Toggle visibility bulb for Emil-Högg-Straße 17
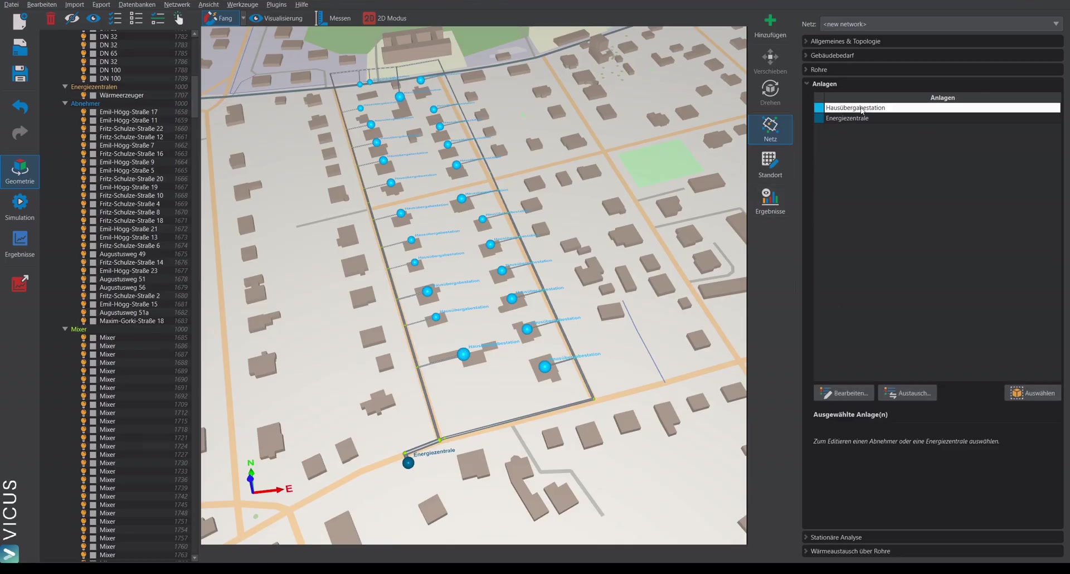 point(84,112)
